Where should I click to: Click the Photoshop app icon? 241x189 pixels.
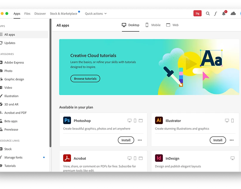pyautogui.click(x=67, y=121)
